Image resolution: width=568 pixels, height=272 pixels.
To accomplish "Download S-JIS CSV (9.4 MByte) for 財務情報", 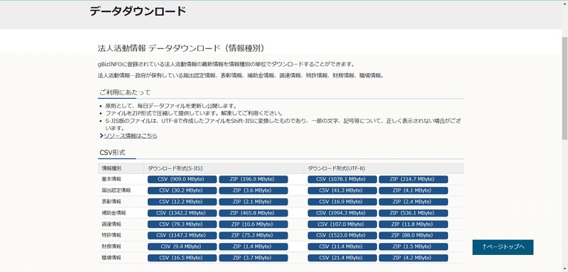I will pyautogui.click(x=182, y=246).
